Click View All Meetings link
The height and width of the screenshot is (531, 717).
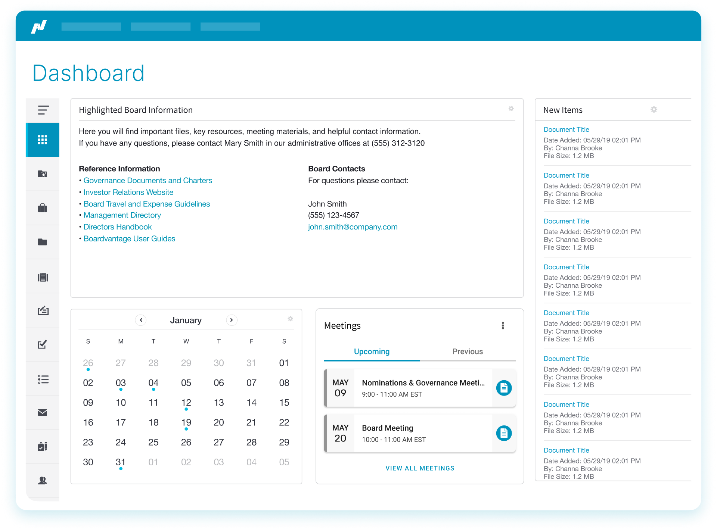420,468
